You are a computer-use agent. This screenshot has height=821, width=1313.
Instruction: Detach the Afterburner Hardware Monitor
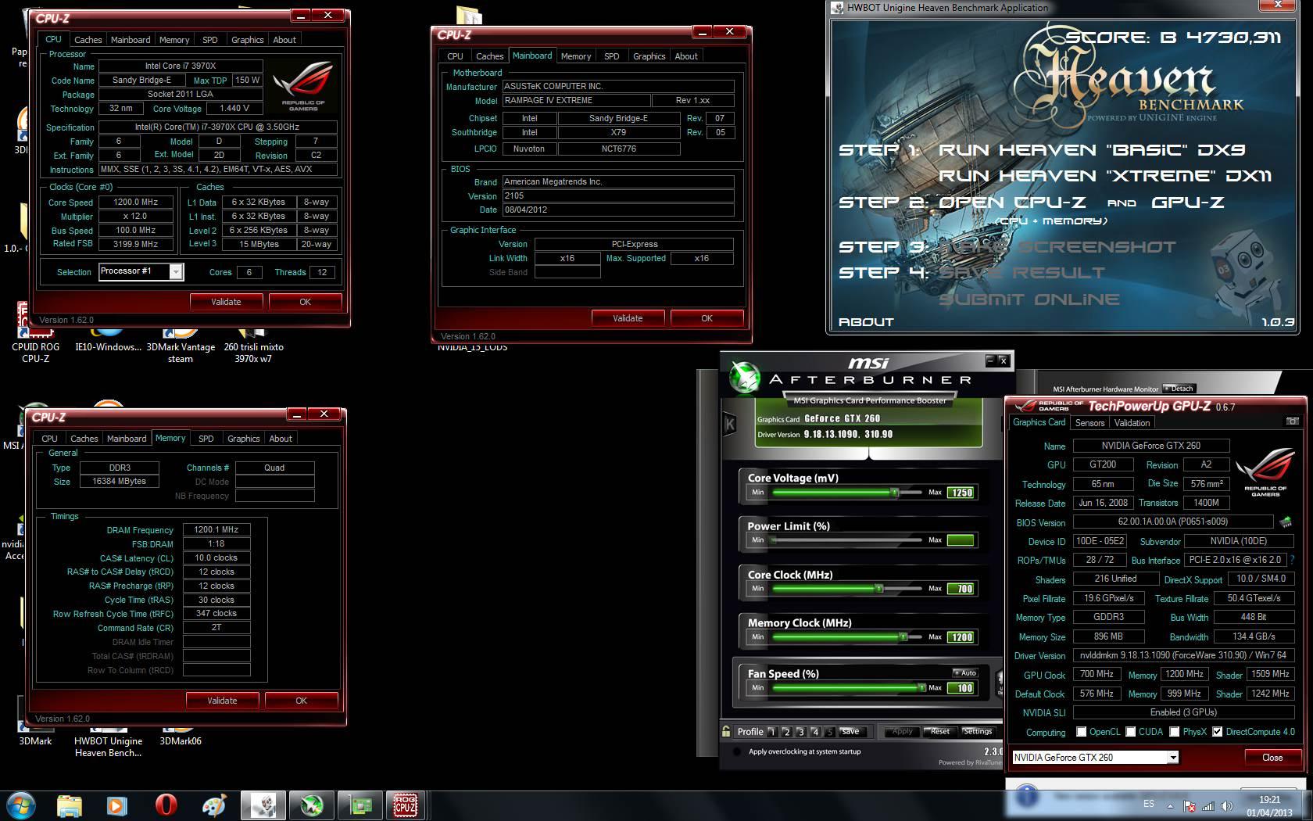pos(1179,389)
